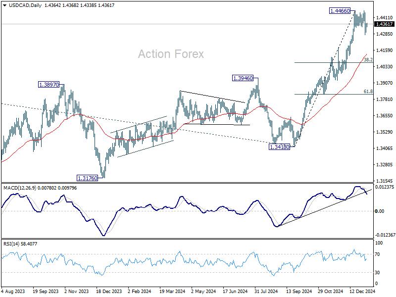Click the 4 Aug 2023 date label
Viewport: 396px width, 297px height.
pos(13,292)
